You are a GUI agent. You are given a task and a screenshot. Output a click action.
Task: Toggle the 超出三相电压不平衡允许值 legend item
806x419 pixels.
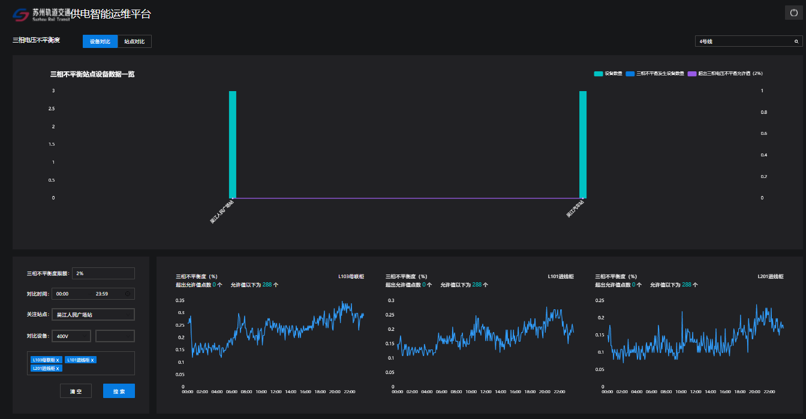pos(726,73)
